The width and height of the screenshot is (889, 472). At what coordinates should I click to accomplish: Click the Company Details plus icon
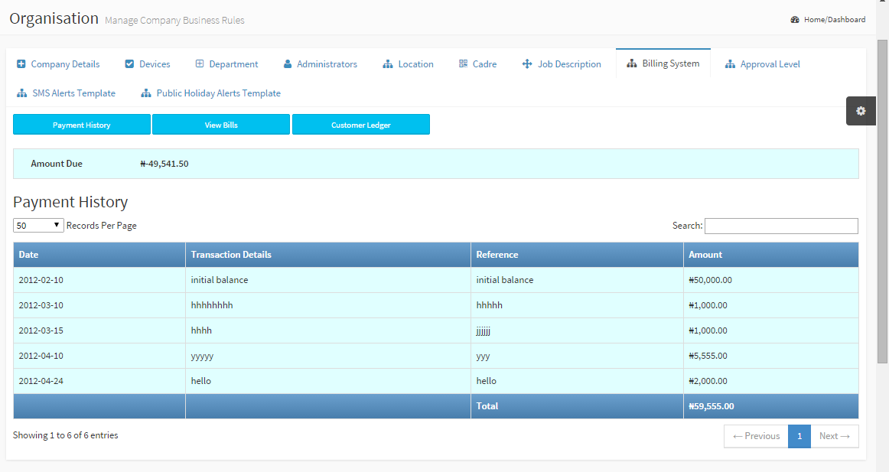tap(21, 64)
